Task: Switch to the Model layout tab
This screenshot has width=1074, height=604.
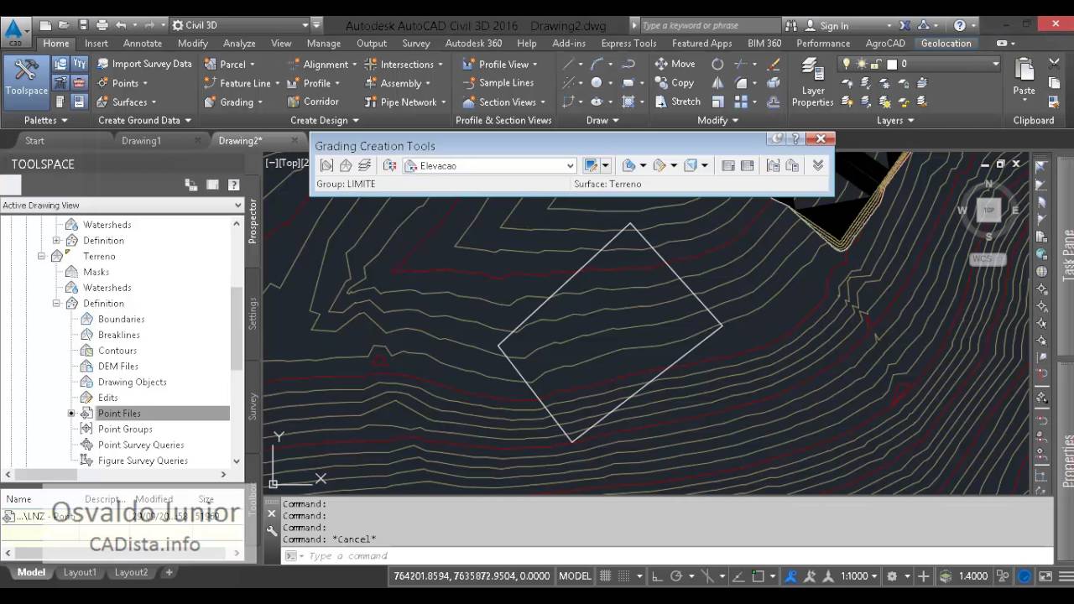Action: click(32, 572)
